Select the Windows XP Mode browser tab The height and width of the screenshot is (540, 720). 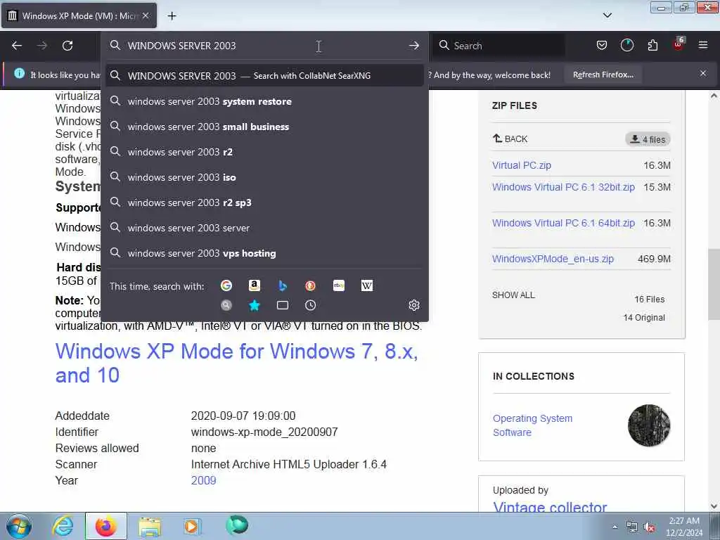point(79,15)
